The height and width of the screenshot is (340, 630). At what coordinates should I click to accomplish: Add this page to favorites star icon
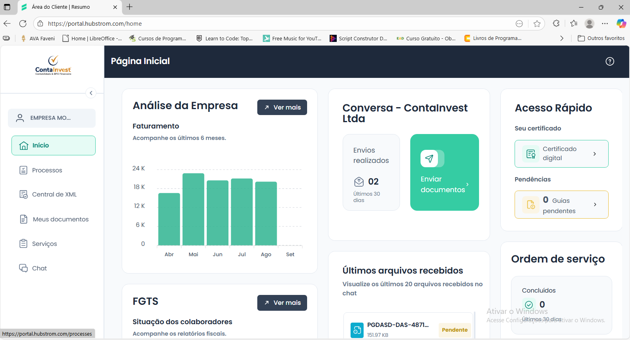537,24
